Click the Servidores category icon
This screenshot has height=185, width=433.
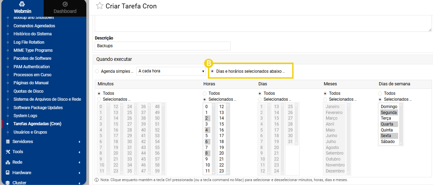[8, 142]
